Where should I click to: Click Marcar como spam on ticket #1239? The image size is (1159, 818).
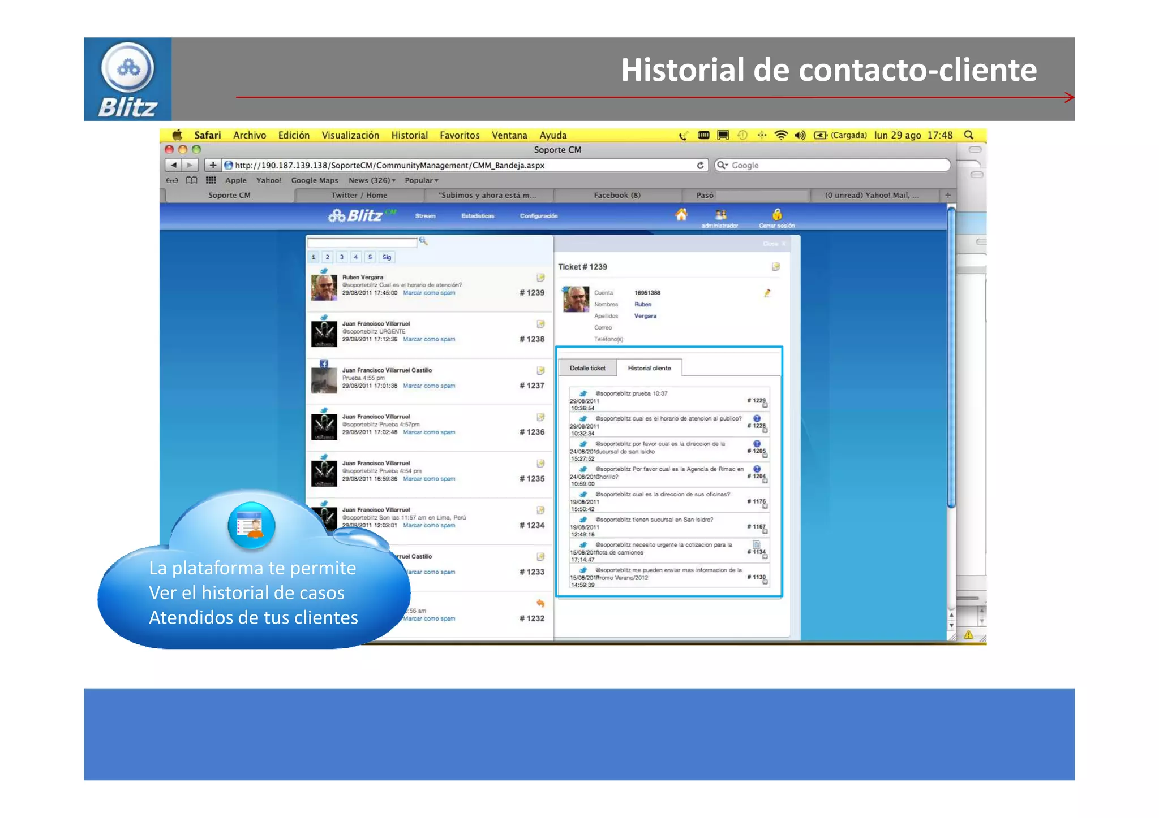click(429, 293)
